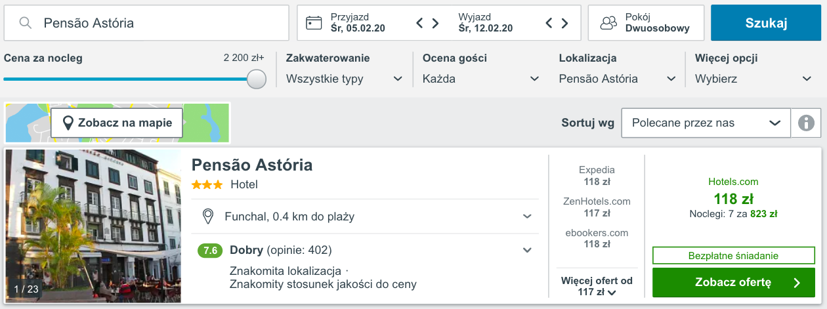This screenshot has height=309, width=827.
Task: Click the guests icon for room type
Action: (x=609, y=23)
